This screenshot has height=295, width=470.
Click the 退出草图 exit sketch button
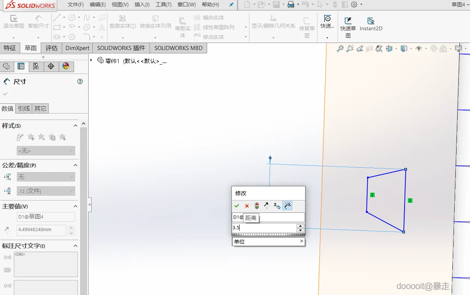[14, 22]
